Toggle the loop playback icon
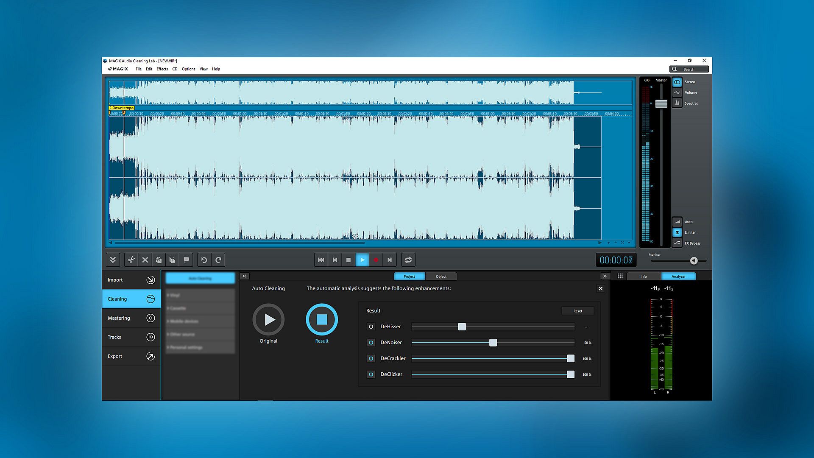The width and height of the screenshot is (814, 458). (408, 260)
